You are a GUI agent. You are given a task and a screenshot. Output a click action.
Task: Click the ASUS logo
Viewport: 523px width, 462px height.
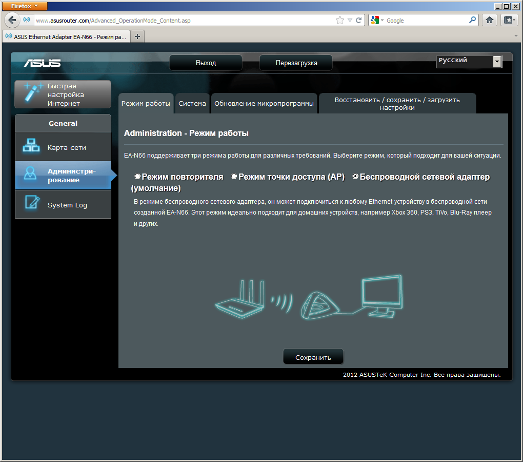point(43,63)
